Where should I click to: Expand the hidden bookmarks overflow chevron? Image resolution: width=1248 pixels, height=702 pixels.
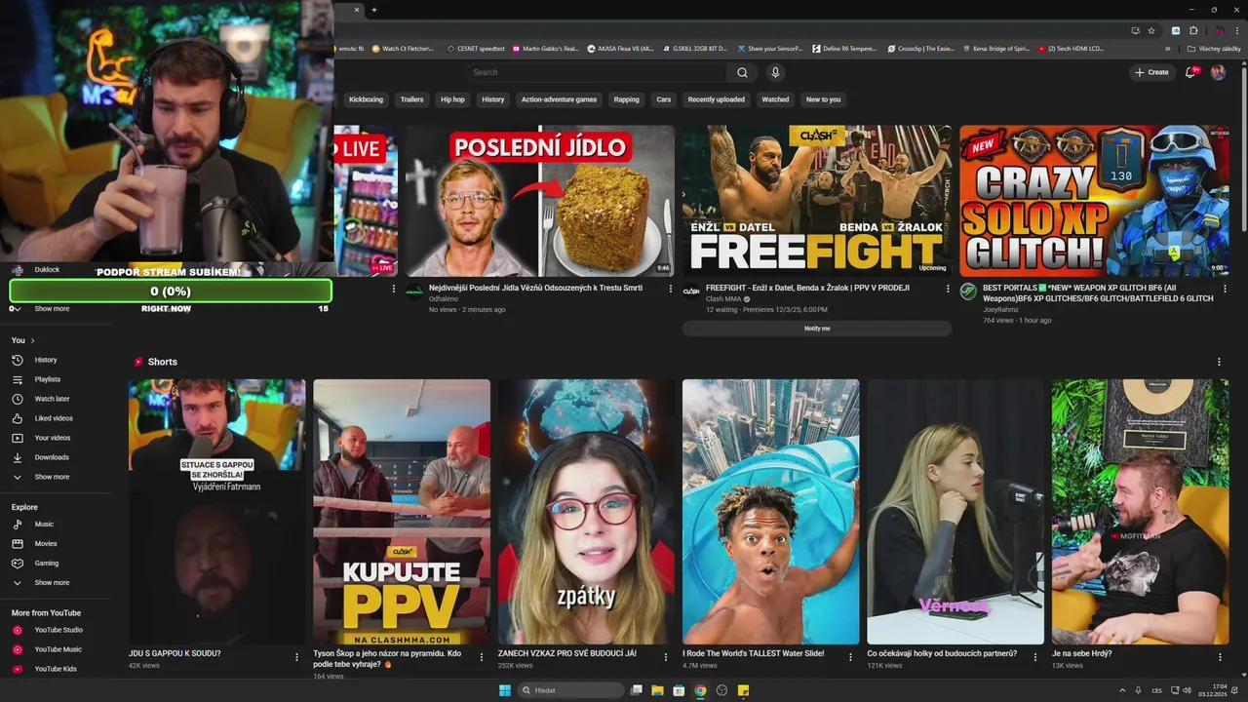[1168, 48]
